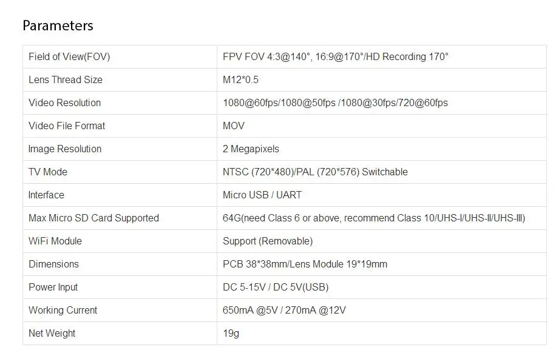Select the Working Current row label
The width and height of the screenshot is (556, 353).
[63, 310]
